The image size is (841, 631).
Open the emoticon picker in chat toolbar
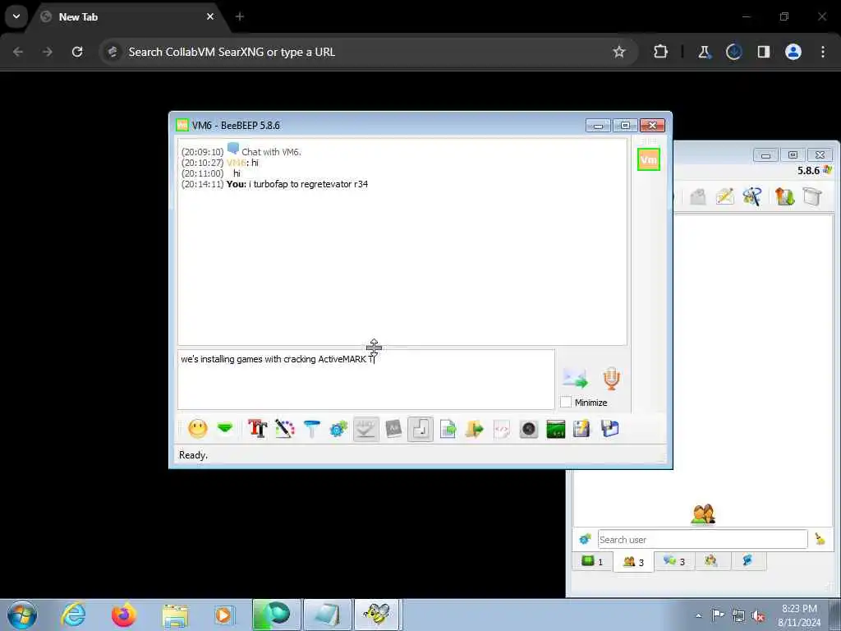[197, 429]
